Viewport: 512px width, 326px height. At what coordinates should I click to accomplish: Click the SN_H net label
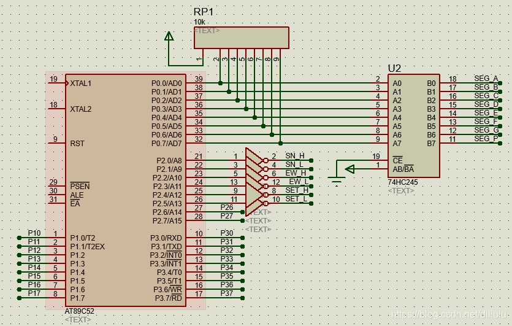click(x=295, y=156)
